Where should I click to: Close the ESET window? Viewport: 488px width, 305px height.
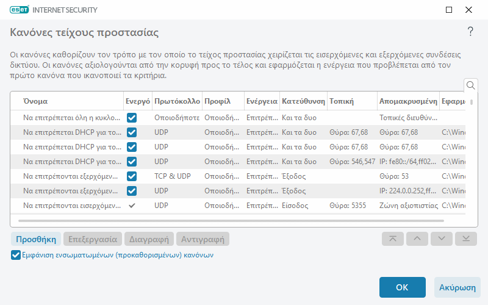(468, 10)
